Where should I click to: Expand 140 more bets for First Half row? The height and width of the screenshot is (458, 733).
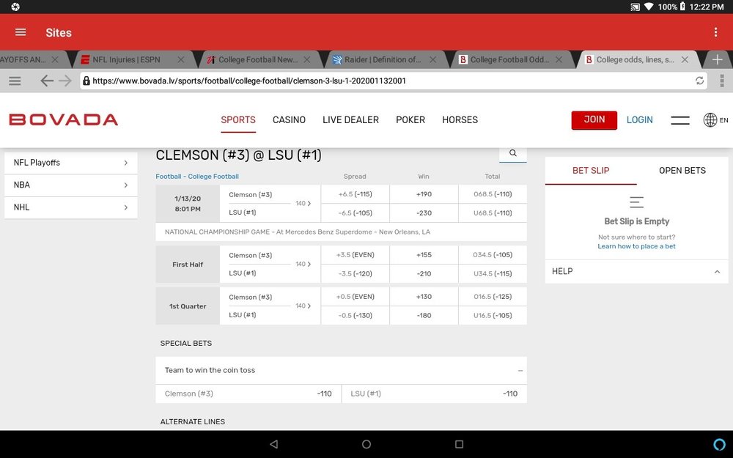303,264
